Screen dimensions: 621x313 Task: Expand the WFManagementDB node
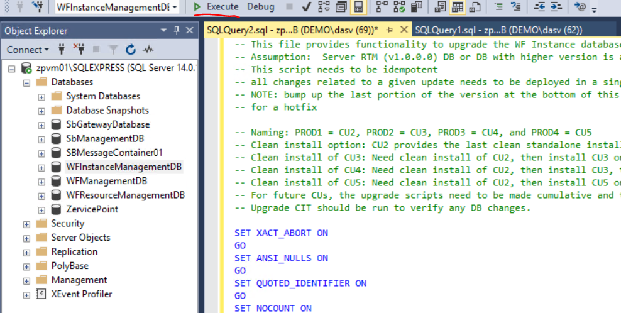click(x=41, y=182)
